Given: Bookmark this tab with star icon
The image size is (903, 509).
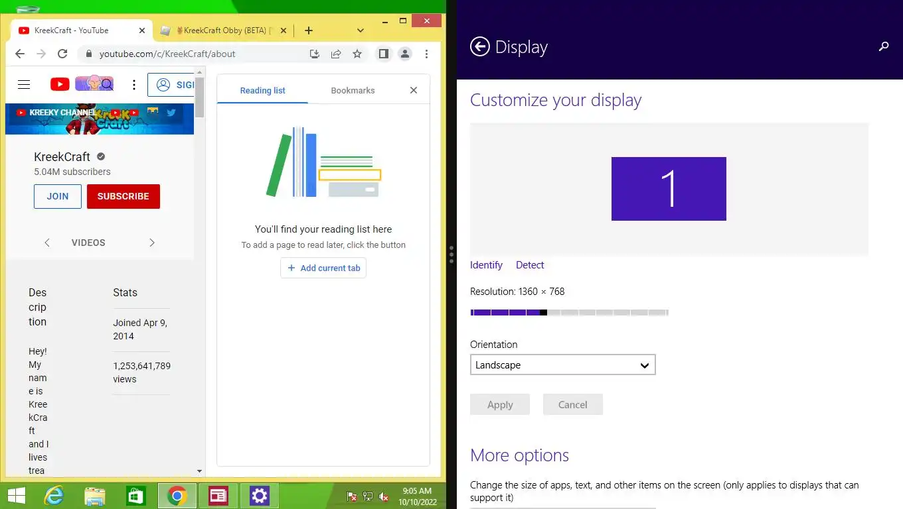Looking at the screenshot, I should click(x=357, y=54).
